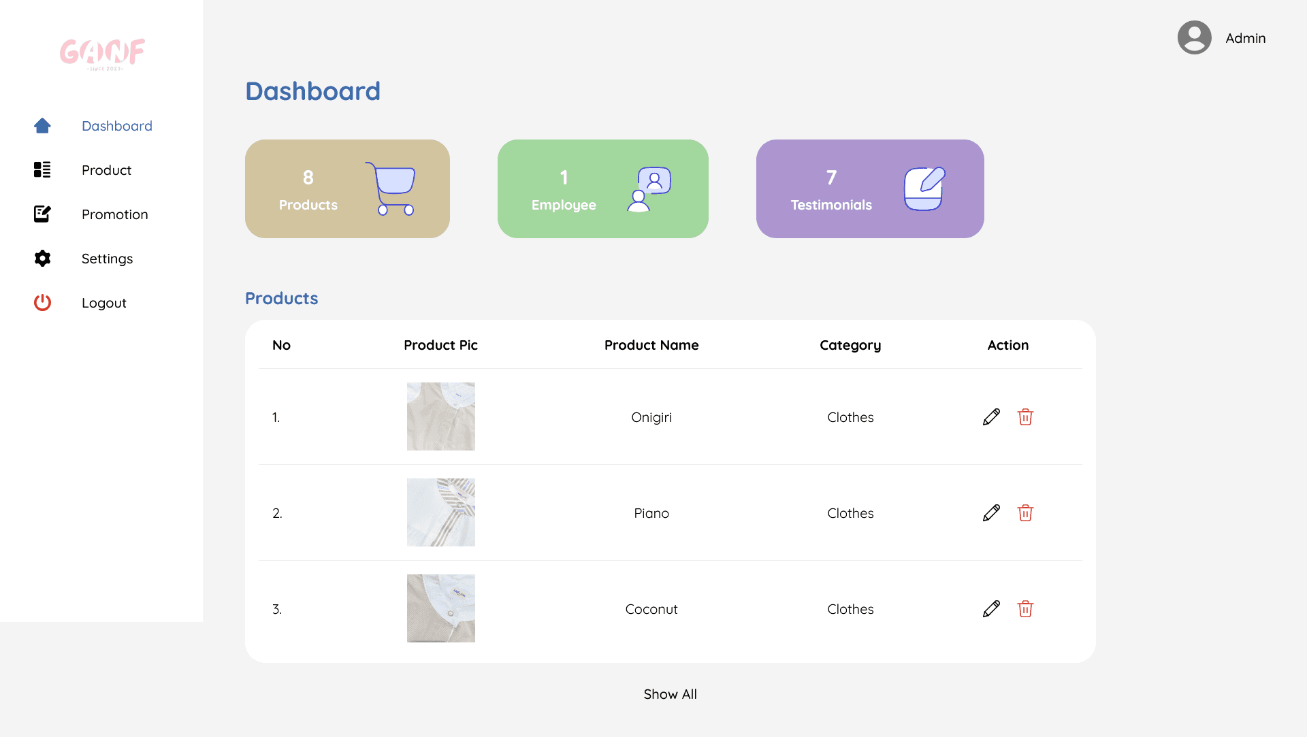Click the Dashboard home icon

click(x=42, y=126)
